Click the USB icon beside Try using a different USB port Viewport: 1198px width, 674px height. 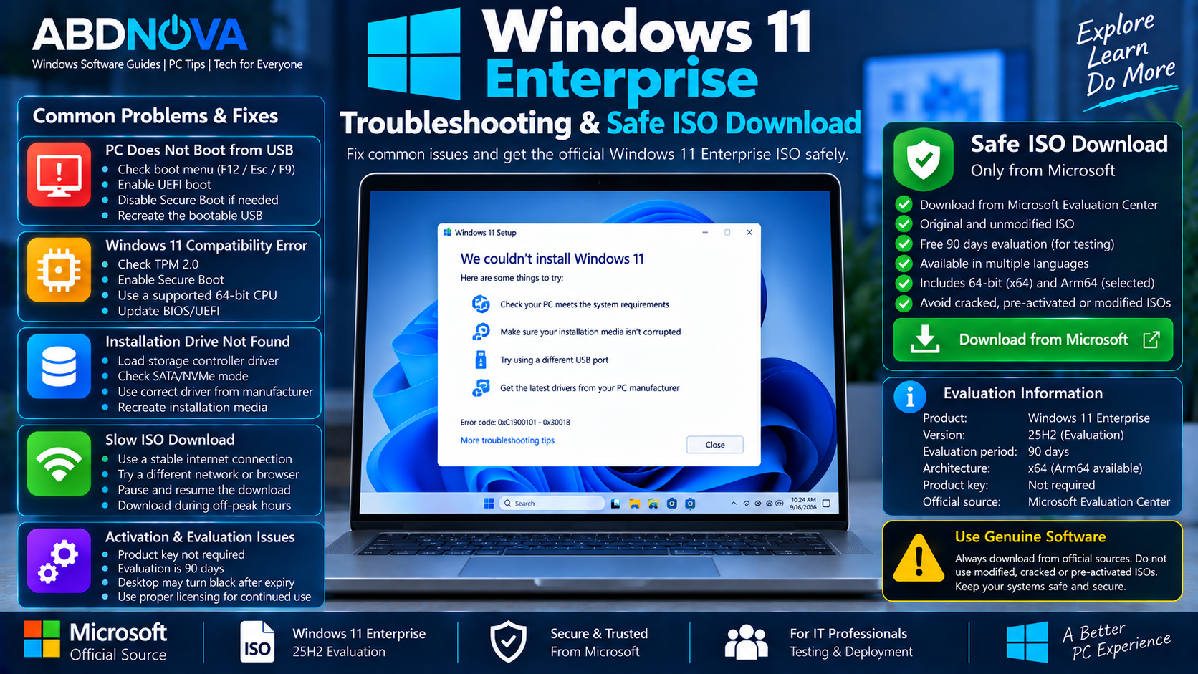[x=481, y=360]
